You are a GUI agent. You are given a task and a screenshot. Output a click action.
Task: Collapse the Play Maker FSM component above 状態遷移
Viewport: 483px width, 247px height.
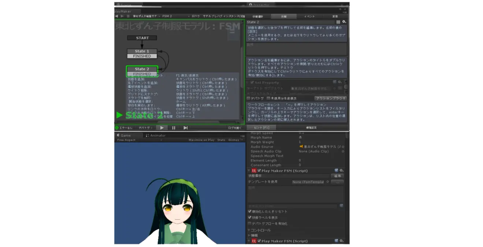[249, 171]
